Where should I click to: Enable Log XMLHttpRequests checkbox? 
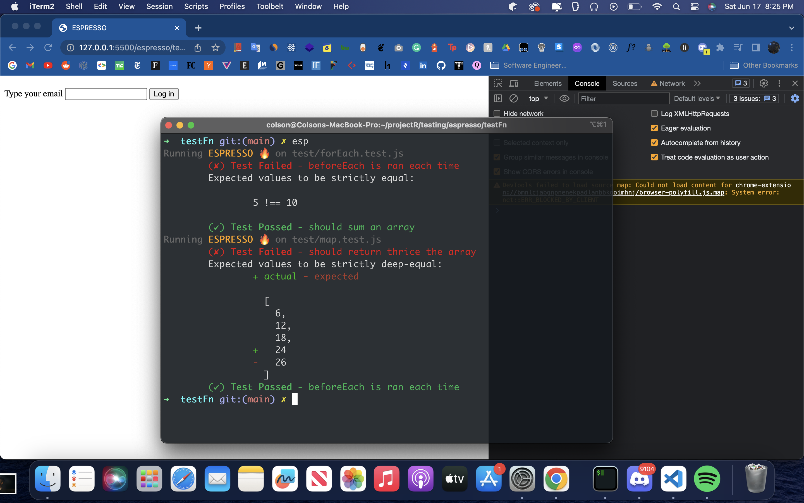click(x=654, y=113)
